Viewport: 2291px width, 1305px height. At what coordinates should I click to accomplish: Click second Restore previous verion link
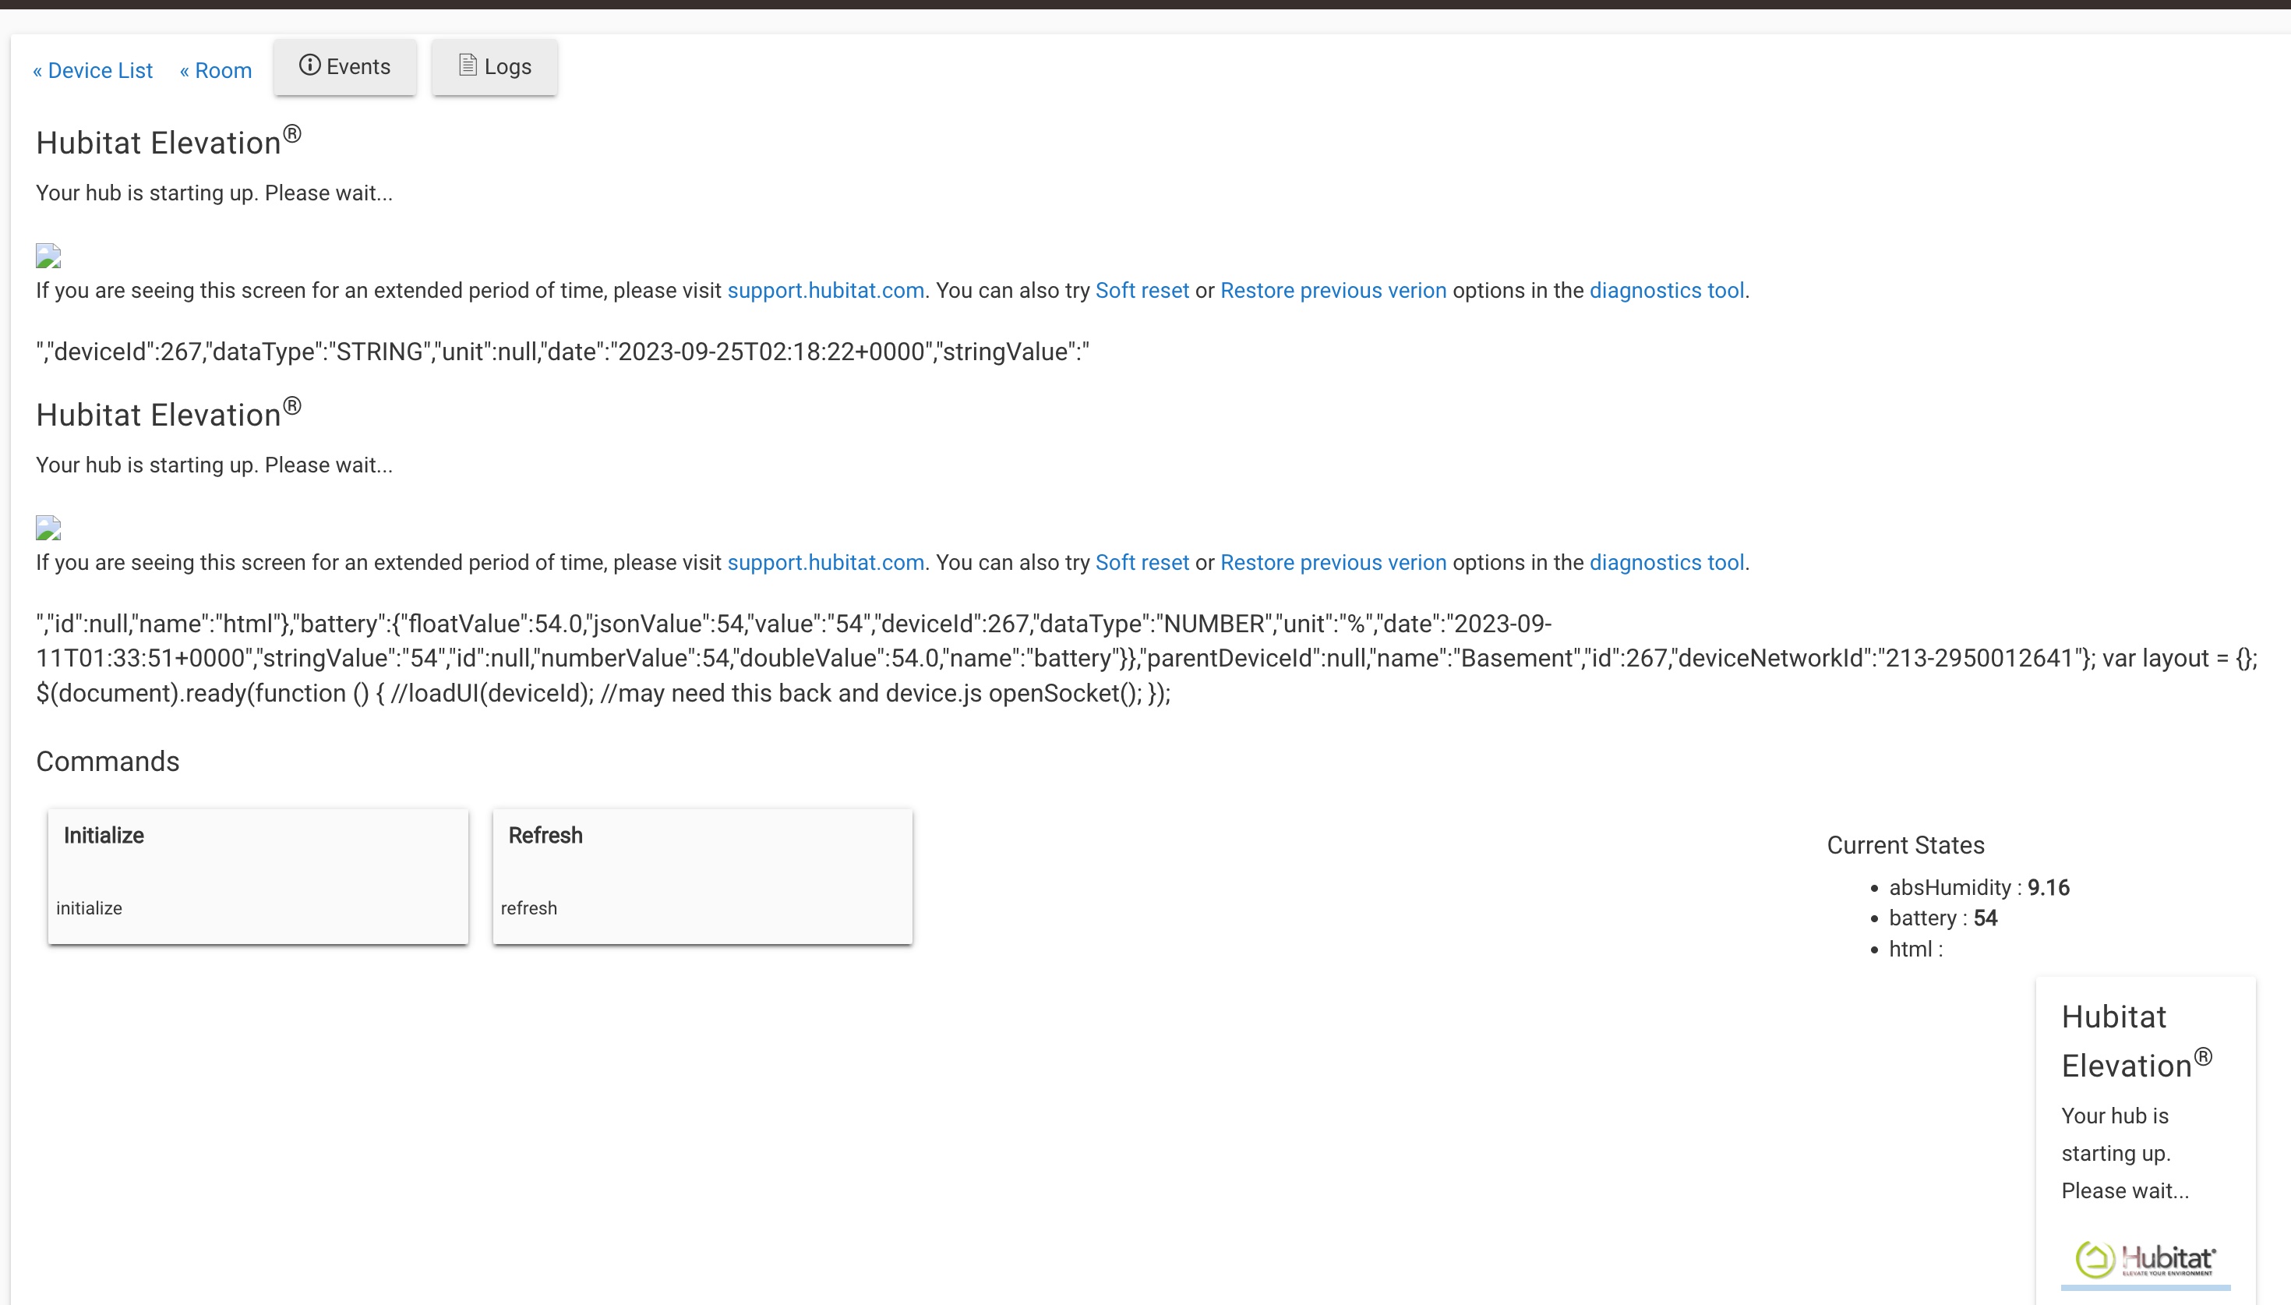(1333, 562)
